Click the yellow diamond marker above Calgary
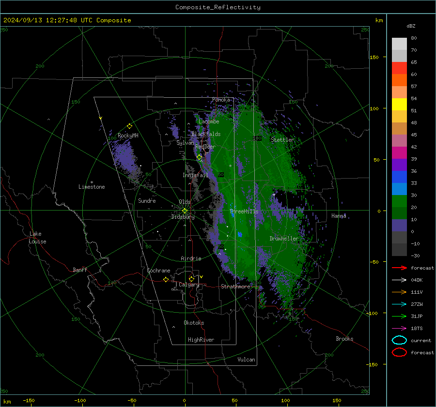The image size is (436, 407). coord(191,279)
